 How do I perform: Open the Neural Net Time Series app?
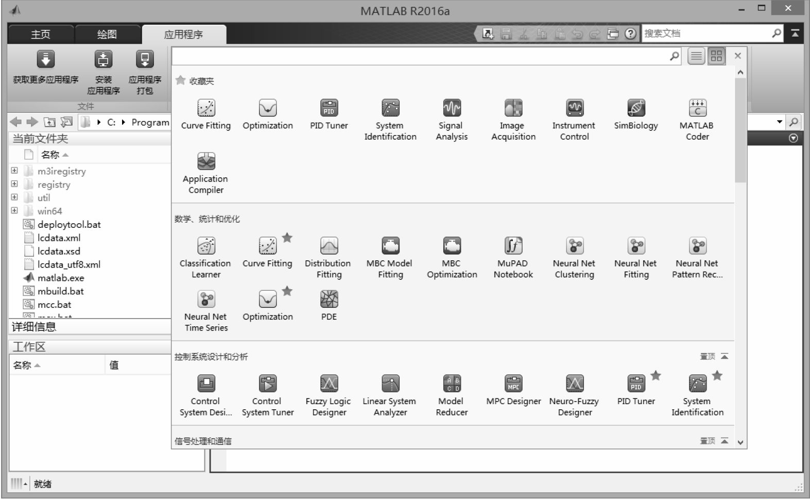pyautogui.click(x=206, y=311)
